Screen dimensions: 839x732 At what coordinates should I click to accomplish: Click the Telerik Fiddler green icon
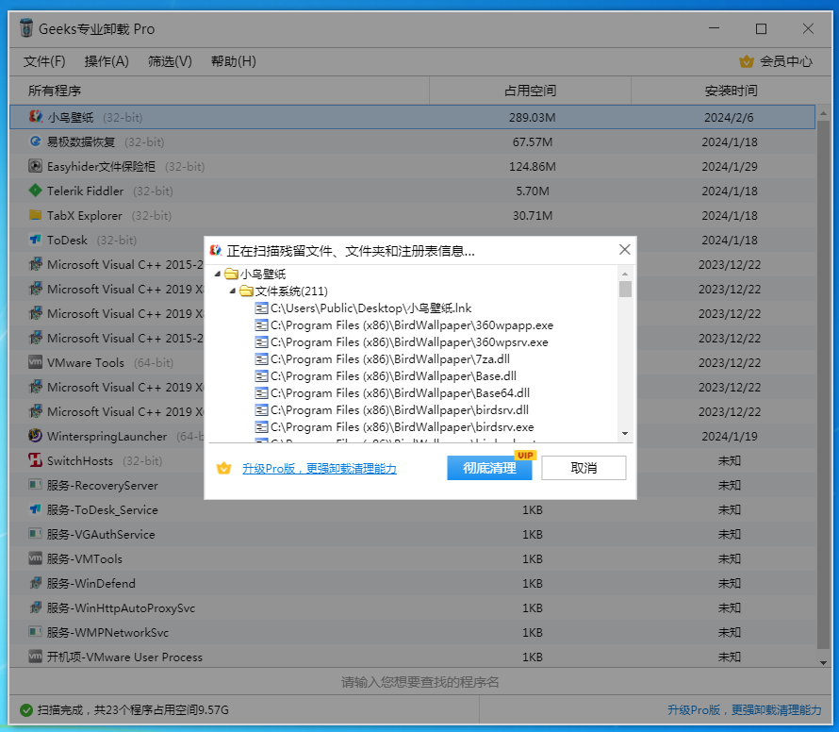pos(35,191)
